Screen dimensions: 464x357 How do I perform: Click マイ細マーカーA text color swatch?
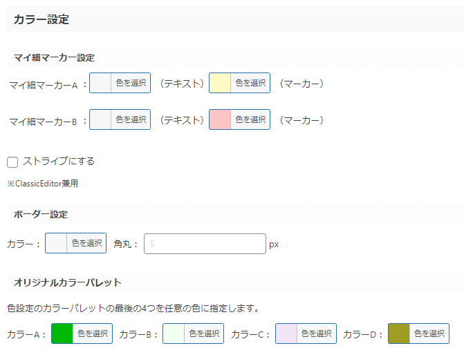click(101, 83)
